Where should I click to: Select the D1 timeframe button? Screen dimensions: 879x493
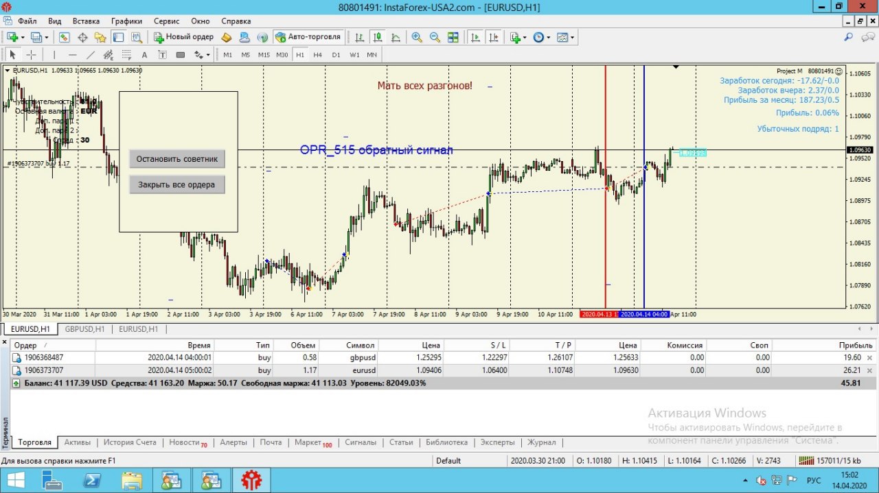coord(336,55)
